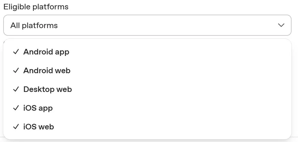Image resolution: width=298 pixels, height=142 pixels.
Task: Click the iOS web option label
Action: [39, 126]
